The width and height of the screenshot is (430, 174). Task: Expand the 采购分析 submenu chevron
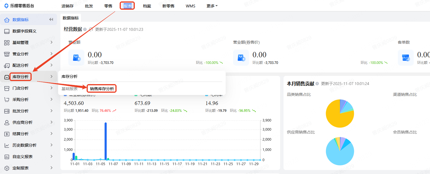coord(52,99)
